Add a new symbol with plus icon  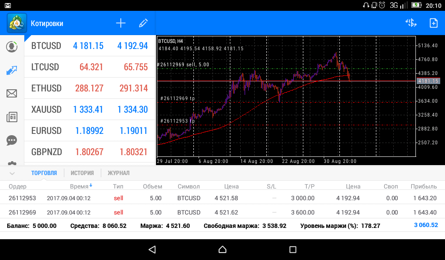121,23
